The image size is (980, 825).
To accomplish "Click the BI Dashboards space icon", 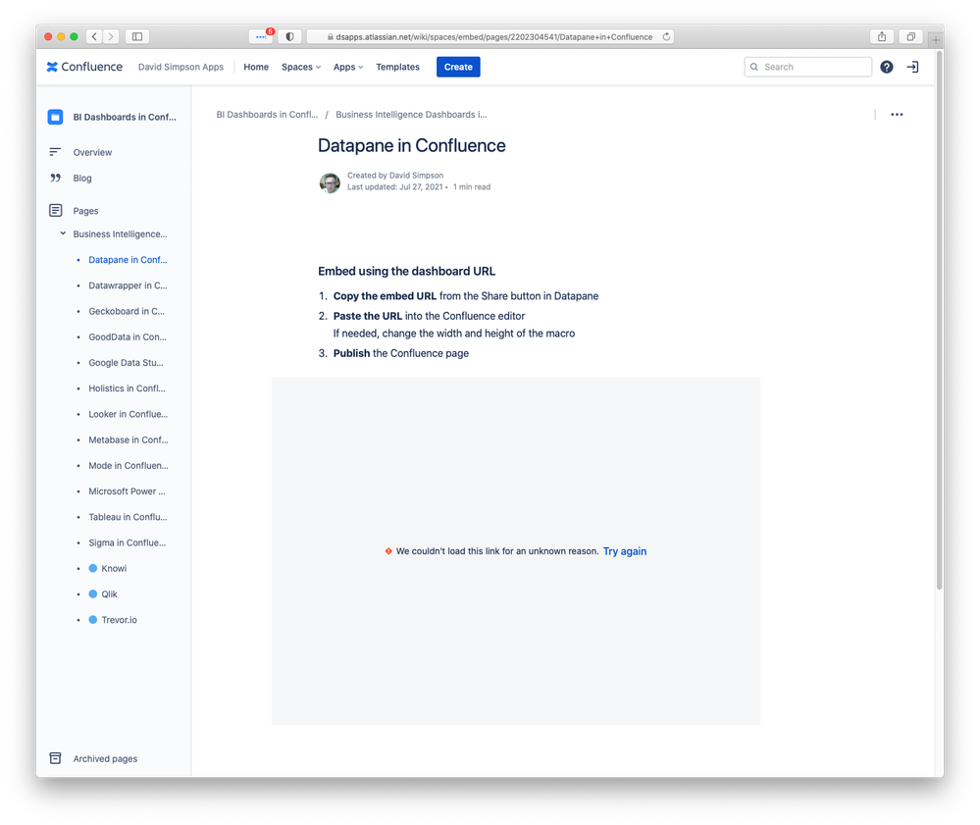I will point(55,117).
